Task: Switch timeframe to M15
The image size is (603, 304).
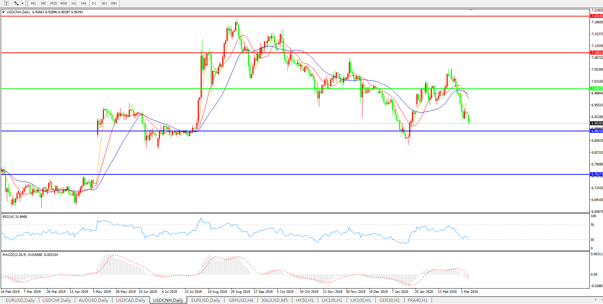Action: 54,4
